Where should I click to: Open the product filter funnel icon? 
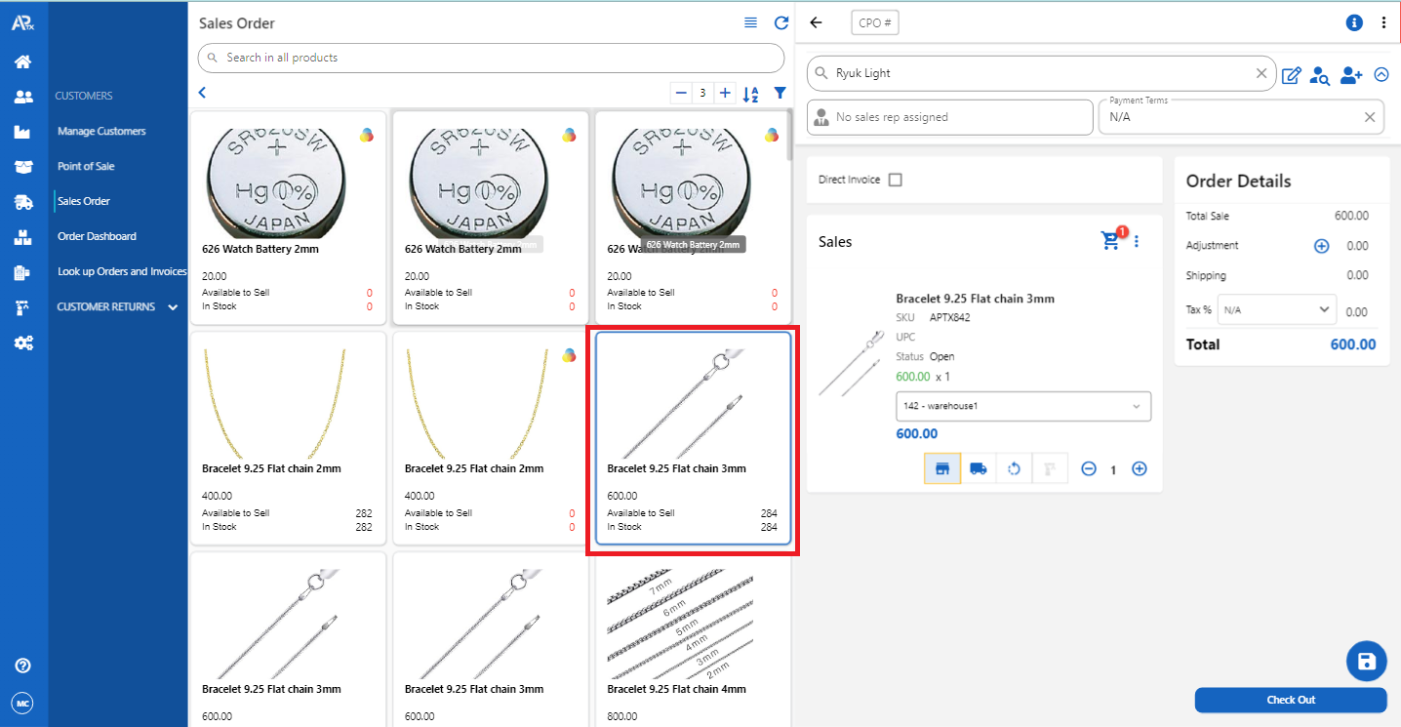pos(780,94)
